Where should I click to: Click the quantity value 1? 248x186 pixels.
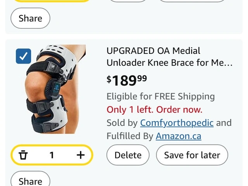52,155
